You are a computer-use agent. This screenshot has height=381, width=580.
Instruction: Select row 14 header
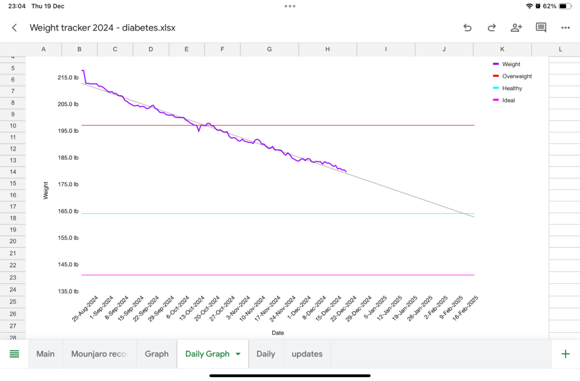point(13,171)
